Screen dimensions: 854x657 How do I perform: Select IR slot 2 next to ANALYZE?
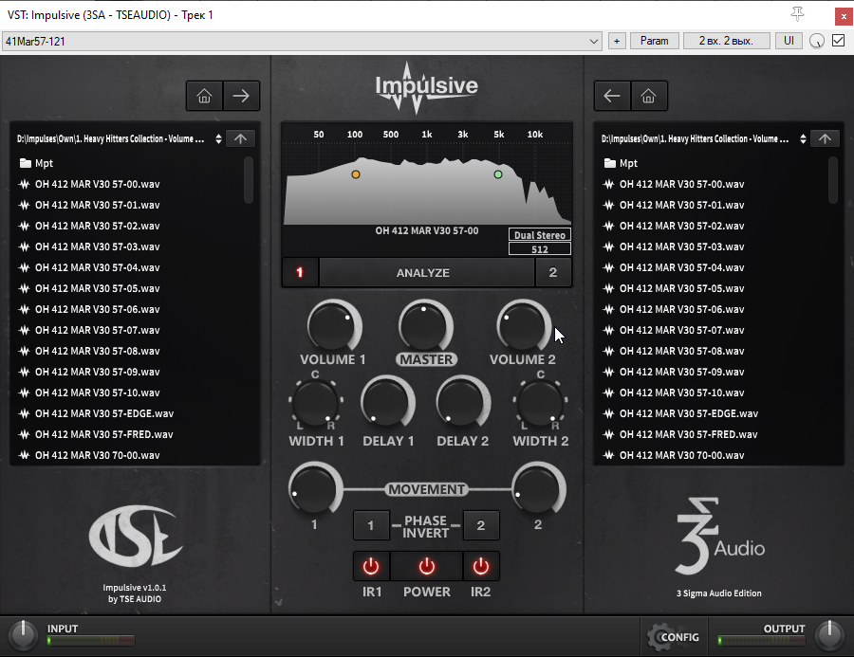[x=553, y=273]
